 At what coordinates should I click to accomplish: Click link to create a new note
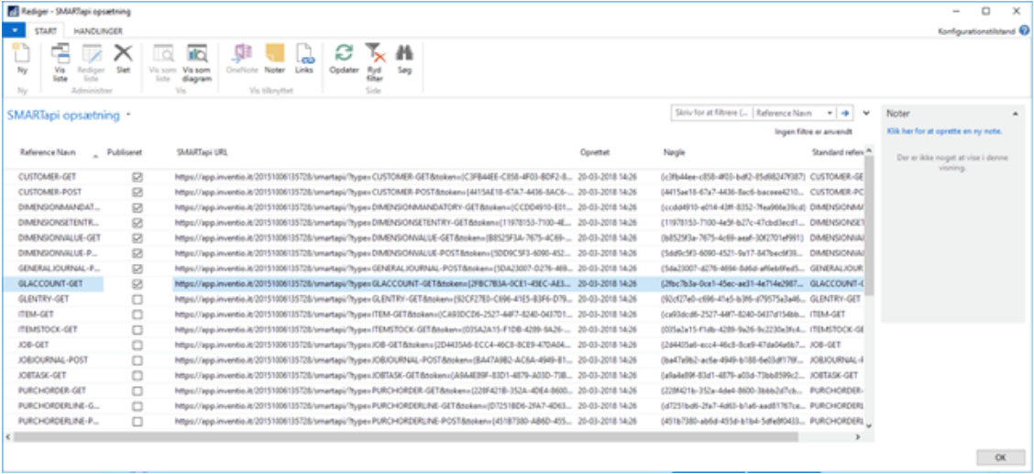click(944, 131)
